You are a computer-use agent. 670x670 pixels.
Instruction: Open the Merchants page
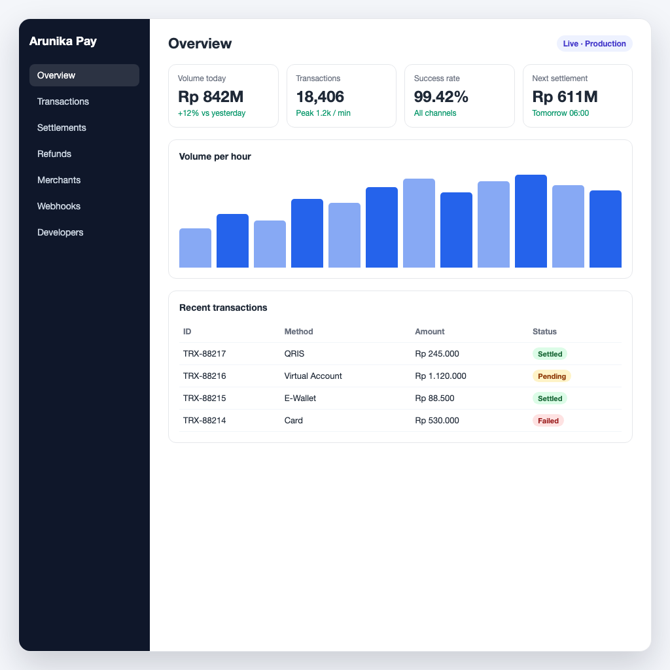coord(84,180)
